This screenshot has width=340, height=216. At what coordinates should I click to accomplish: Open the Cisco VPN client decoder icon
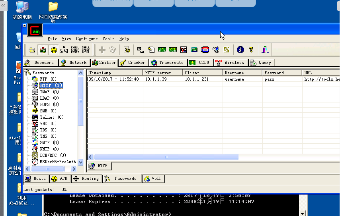173,50
